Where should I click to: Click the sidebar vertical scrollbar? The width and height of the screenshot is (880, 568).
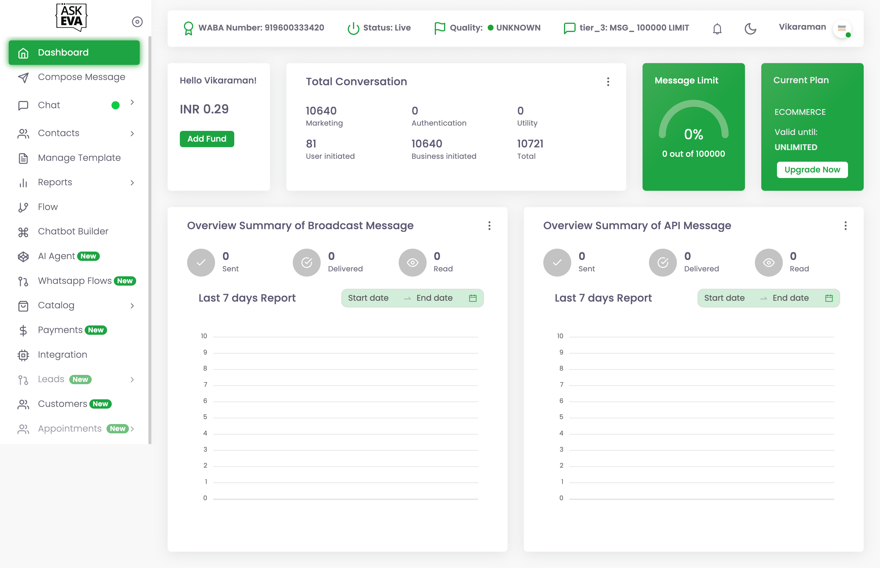click(x=150, y=240)
